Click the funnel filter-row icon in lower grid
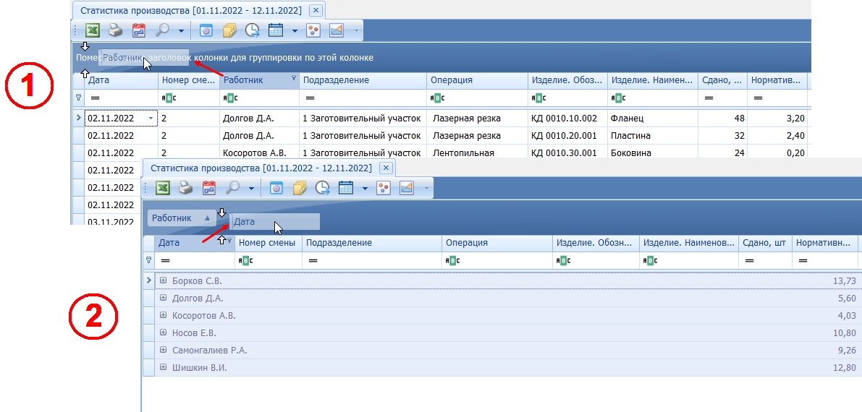This screenshot has width=862, height=412. coord(148,260)
